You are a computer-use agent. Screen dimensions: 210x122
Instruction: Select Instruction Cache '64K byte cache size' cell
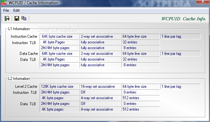(60, 36)
